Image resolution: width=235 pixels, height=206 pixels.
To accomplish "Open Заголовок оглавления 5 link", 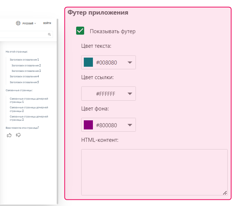I will [x=24, y=82].
